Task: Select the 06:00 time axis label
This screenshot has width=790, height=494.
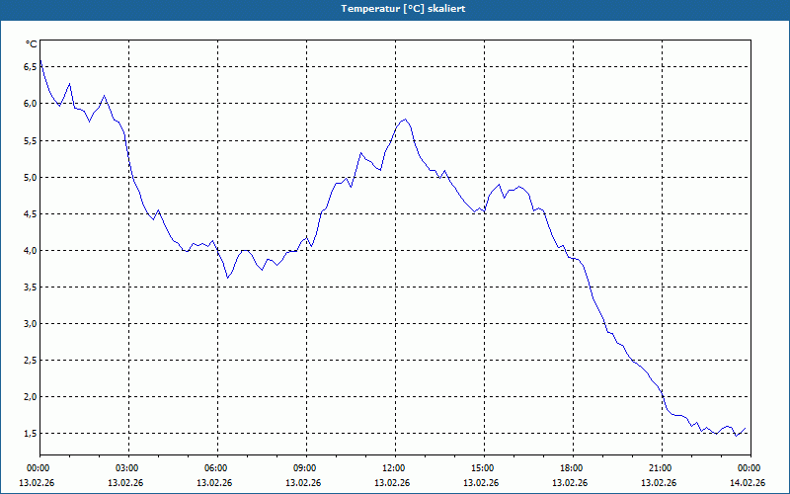Action: click(217, 467)
